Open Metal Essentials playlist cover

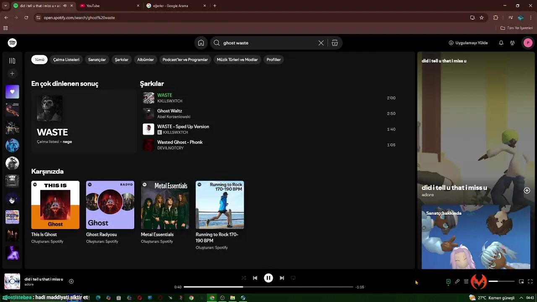point(165,205)
